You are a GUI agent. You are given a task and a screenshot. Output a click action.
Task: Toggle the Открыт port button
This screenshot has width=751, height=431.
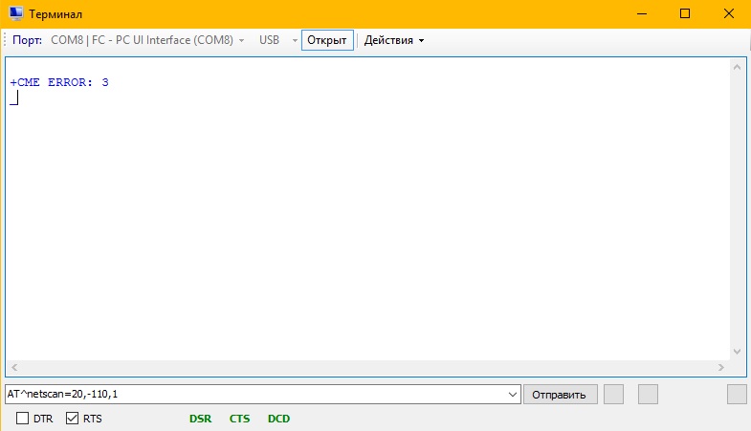point(327,40)
